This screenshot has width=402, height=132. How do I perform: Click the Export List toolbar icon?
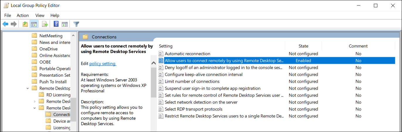pyautogui.click(x=45, y=24)
